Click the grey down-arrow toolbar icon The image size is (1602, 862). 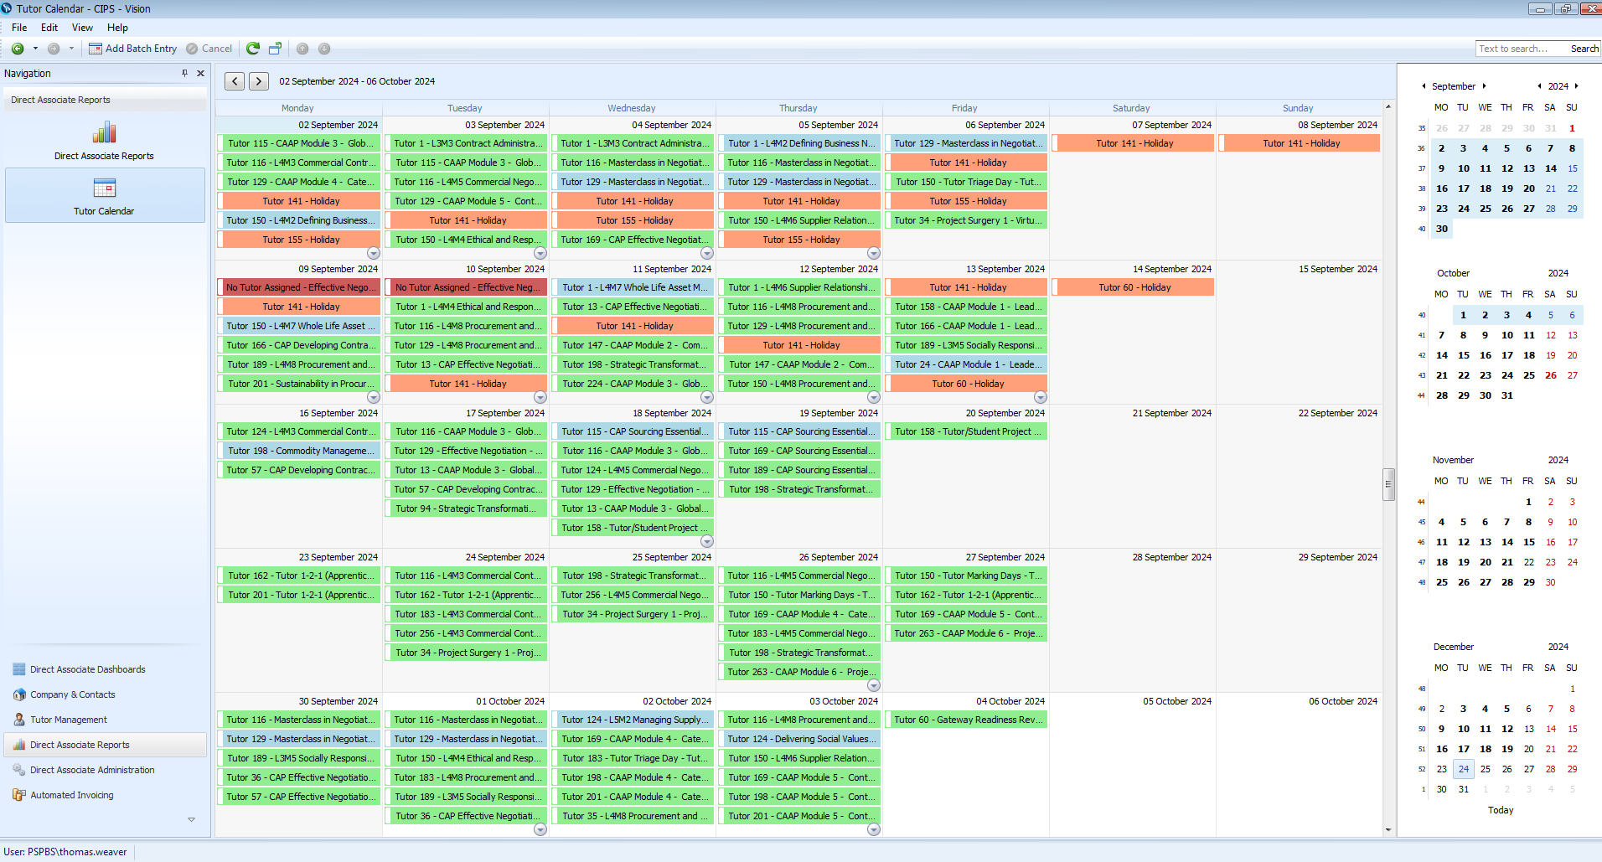pyautogui.click(x=324, y=49)
